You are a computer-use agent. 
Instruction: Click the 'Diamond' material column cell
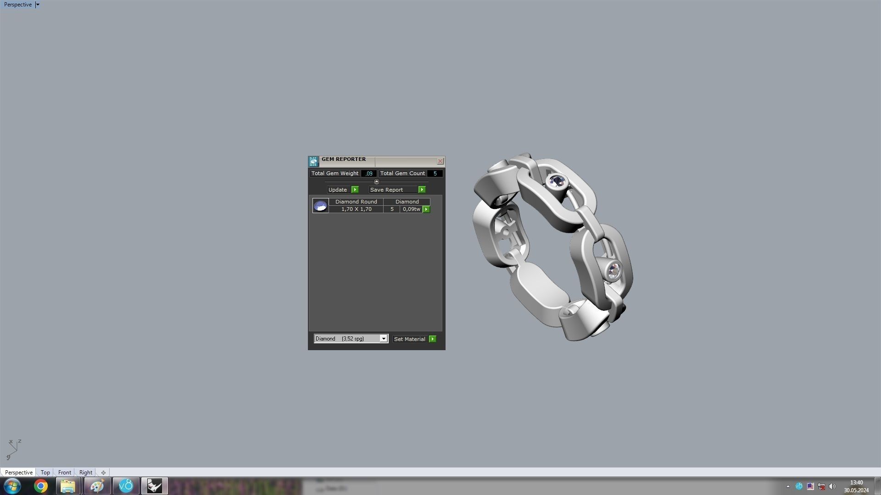(407, 202)
